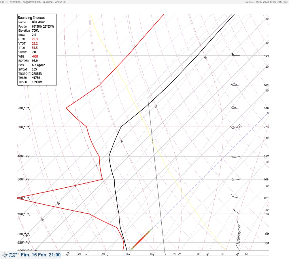Click the Vedurstofa Islands logo
The image size is (289, 259).
pos(10,255)
